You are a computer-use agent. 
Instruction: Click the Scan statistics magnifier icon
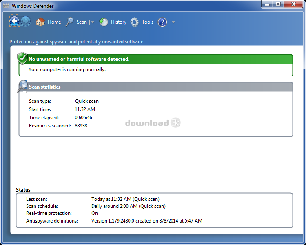click(22, 86)
